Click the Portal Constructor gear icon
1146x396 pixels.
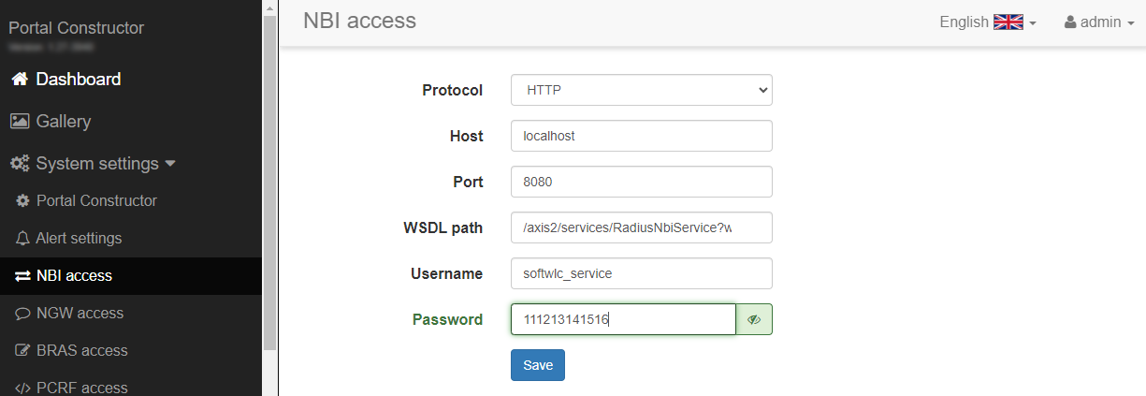tap(23, 201)
